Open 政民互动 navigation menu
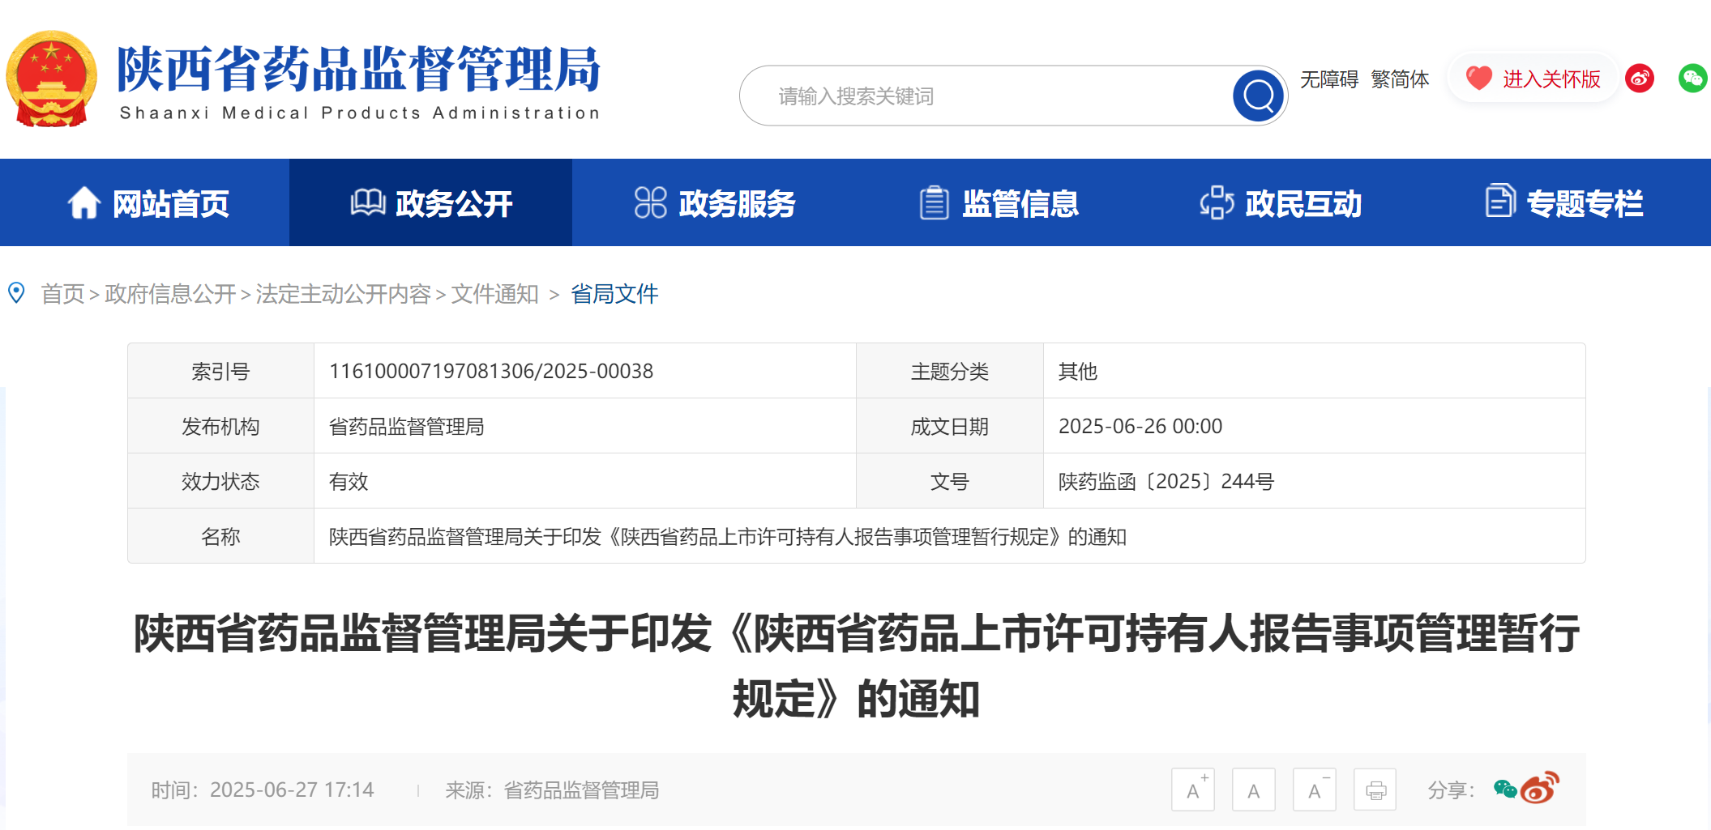1711x830 pixels. [1281, 203]
